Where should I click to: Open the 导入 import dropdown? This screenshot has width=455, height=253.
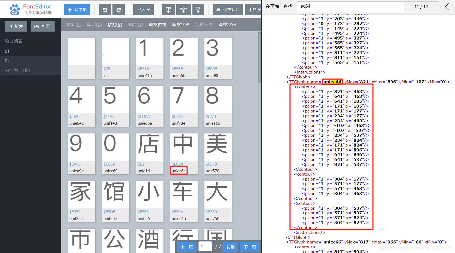[143, 10]
